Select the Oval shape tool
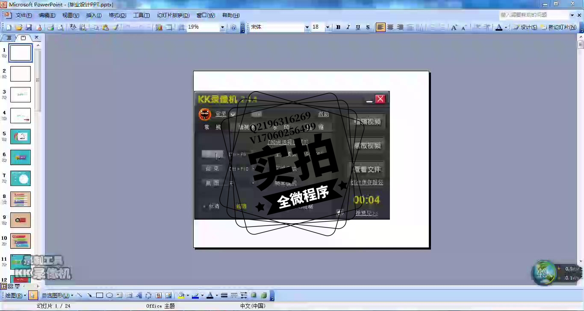 tap(109, 295)
